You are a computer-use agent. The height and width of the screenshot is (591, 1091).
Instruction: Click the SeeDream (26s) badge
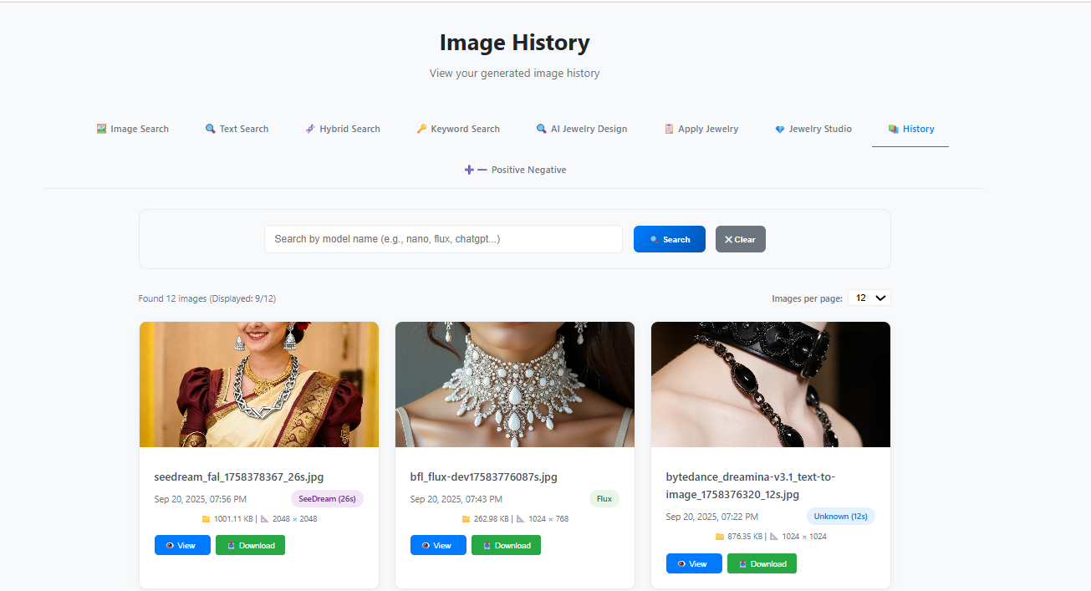(327, 498)
